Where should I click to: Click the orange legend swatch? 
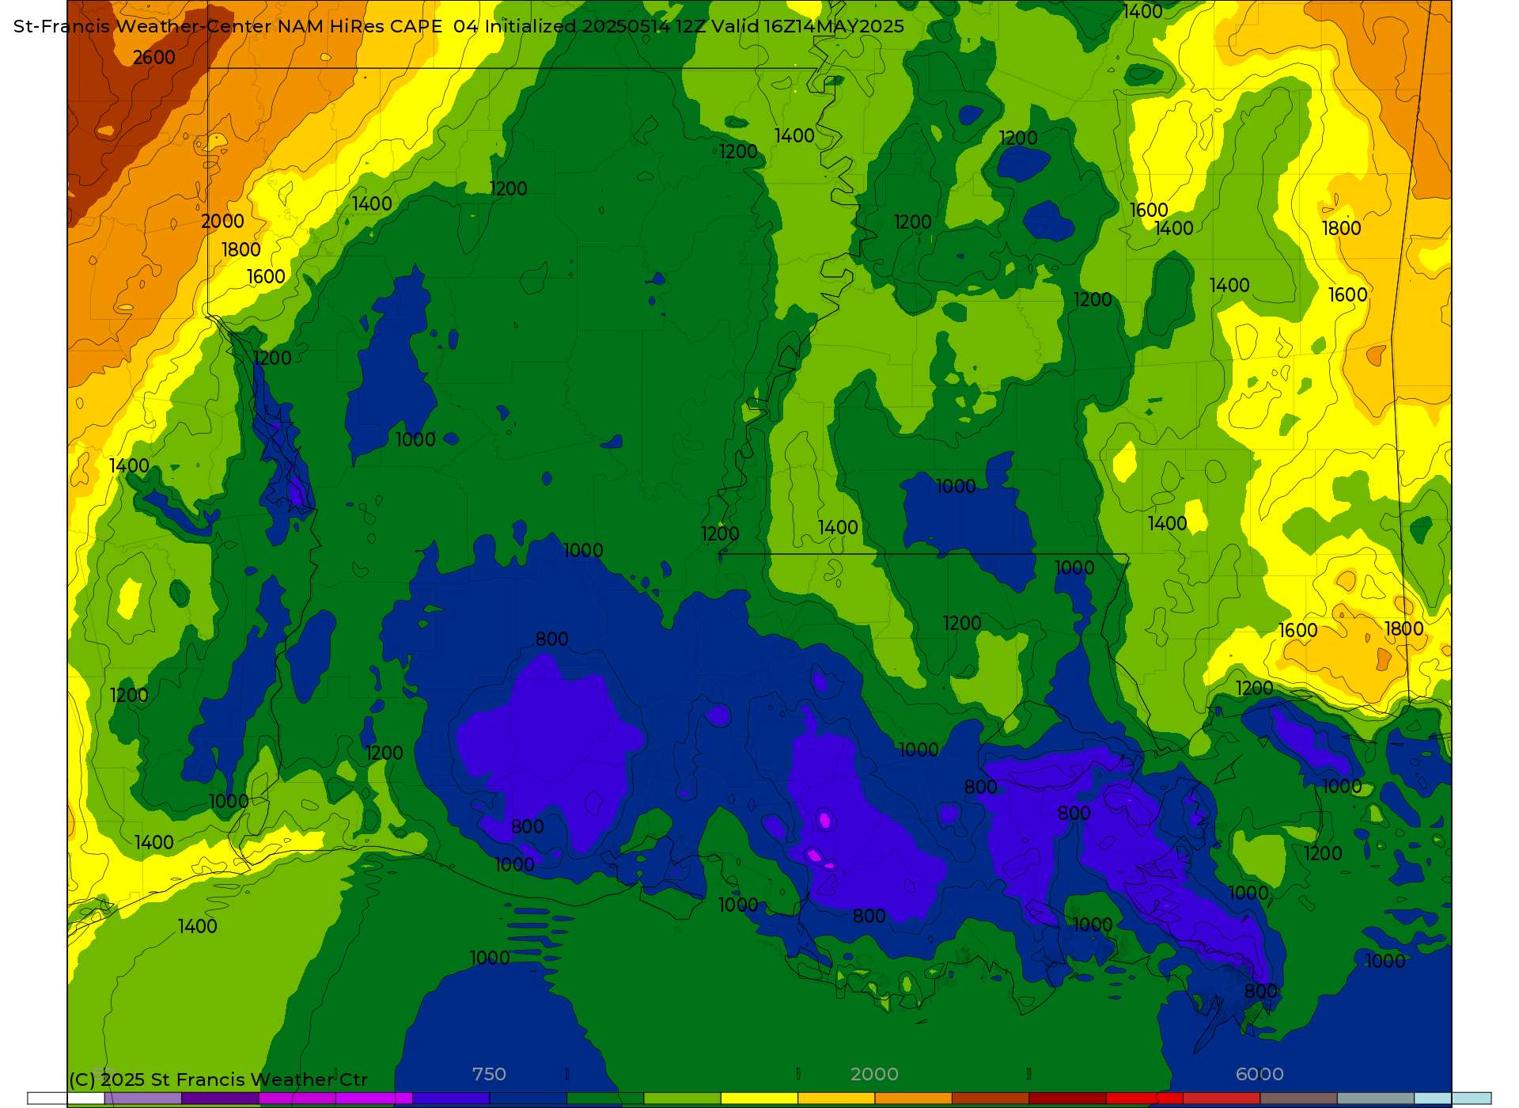pyautogui.click(x=913, y=1099)
